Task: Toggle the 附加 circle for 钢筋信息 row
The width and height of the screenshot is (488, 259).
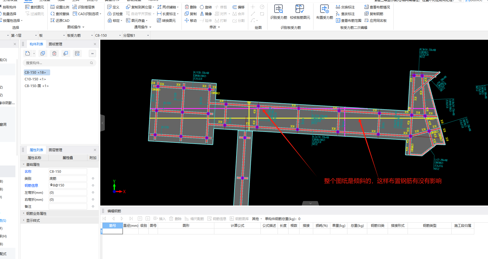Action: (x=93, y=185)
